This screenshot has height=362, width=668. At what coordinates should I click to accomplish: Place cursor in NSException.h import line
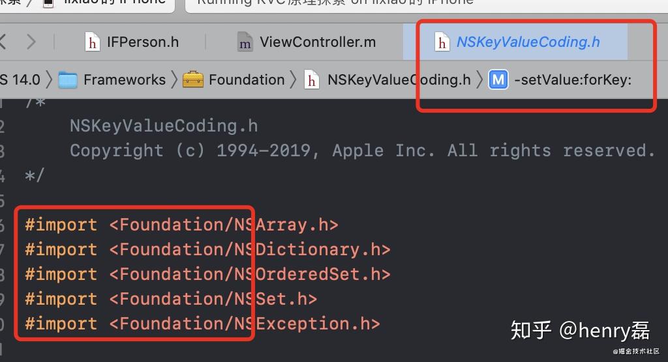point(202,324)
